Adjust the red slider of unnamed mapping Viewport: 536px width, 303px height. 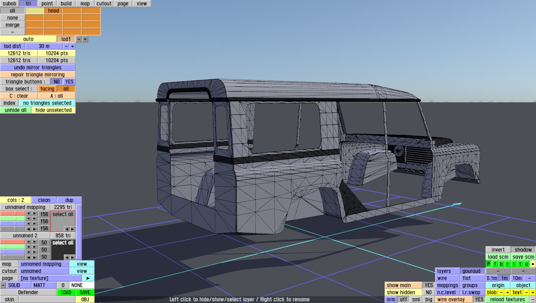[13, 213]
